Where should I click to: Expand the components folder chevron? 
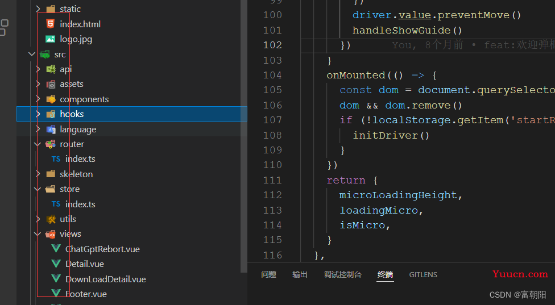(38, 99)
